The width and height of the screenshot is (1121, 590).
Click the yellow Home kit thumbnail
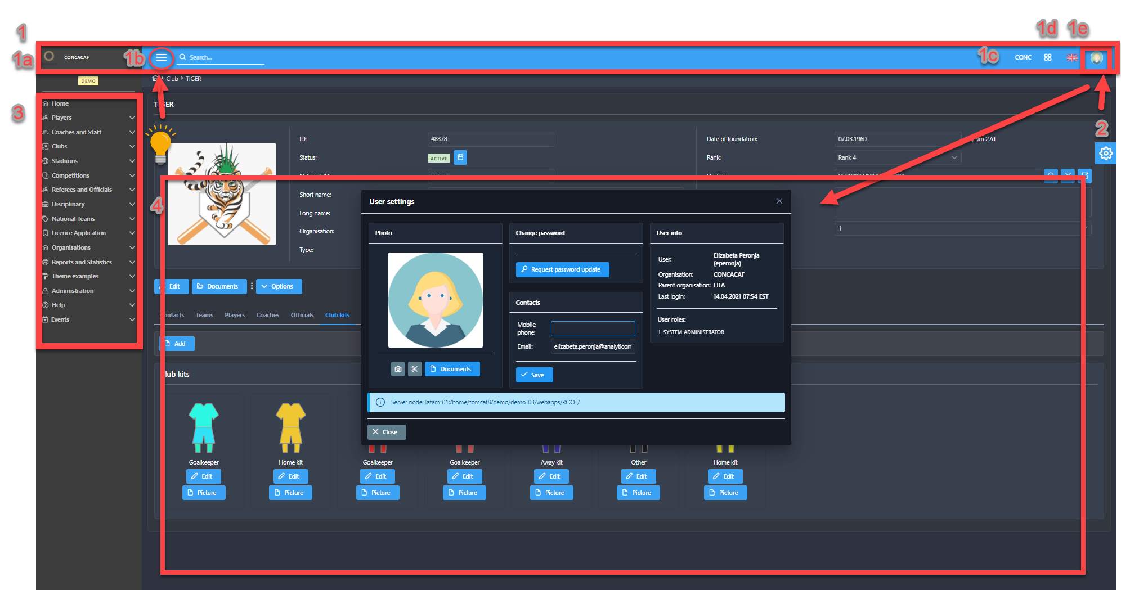click(290, 427)
